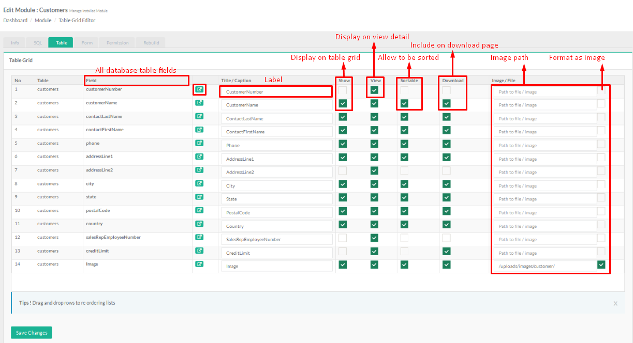633x343 pixels.
Task: Open the Permission tab
Action: pos(117,43)
